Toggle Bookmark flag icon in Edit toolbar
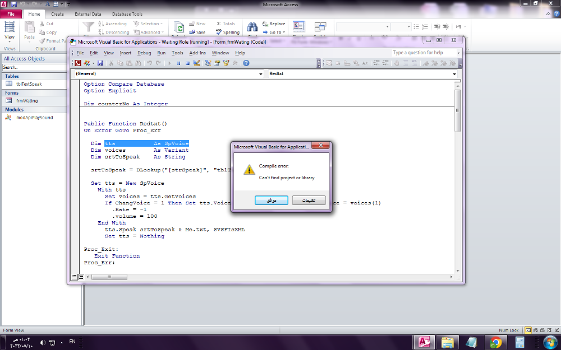This screenshot has height=350, width=561. (x=426, y=63)
